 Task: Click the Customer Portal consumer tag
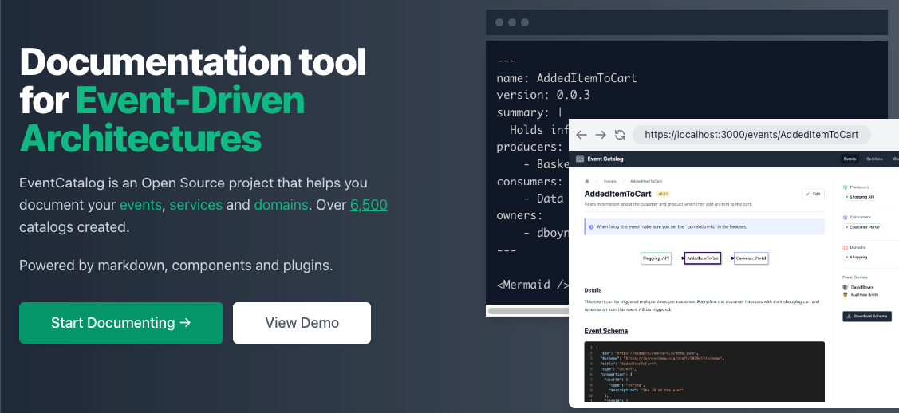863,227
